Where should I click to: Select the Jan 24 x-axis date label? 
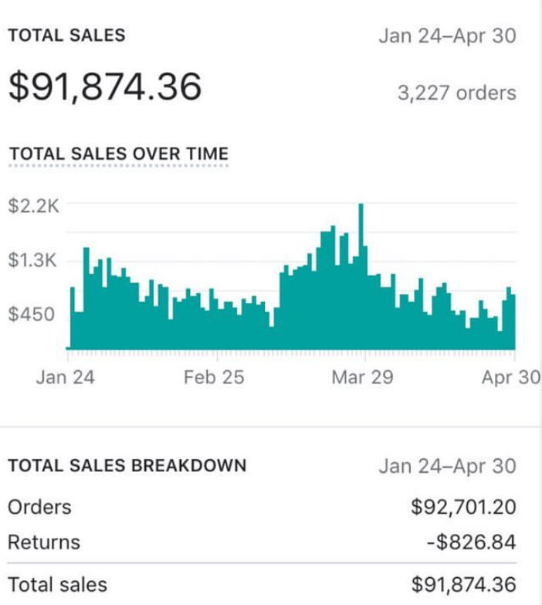tap(66, 377)
